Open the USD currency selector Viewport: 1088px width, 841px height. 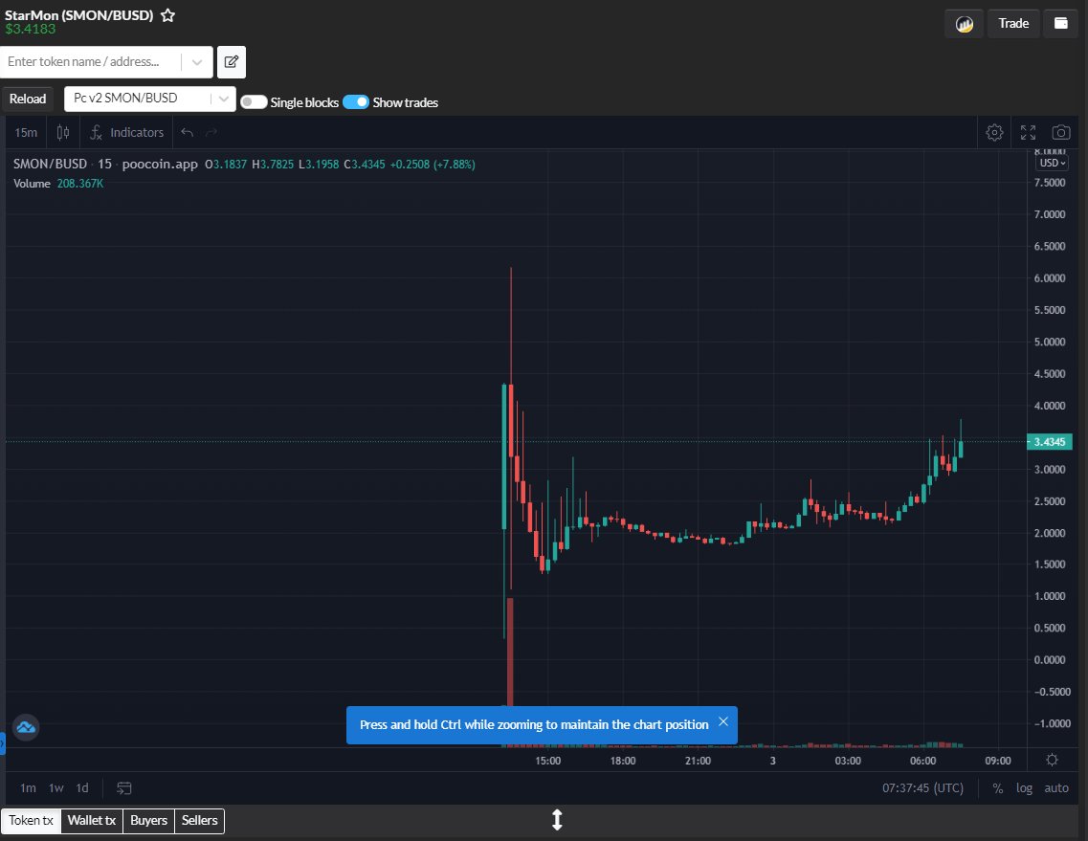1051,163
